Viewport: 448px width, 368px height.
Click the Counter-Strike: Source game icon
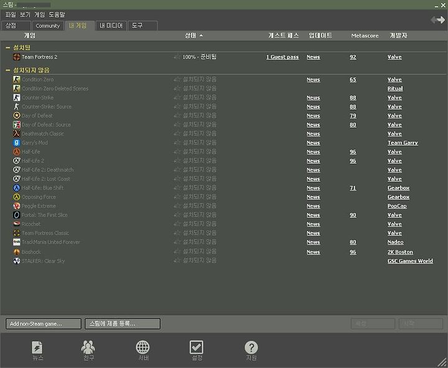(17, 106)
